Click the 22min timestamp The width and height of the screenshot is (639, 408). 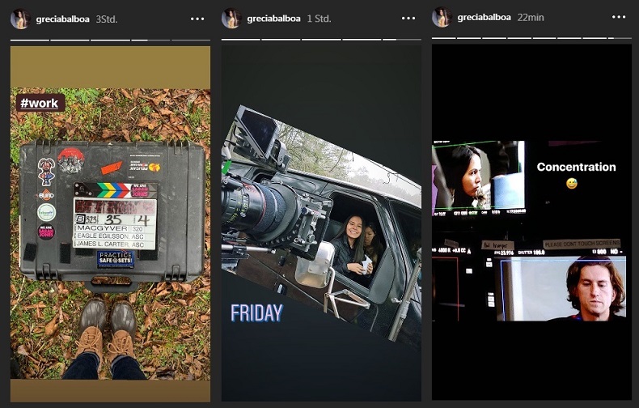coord(531,18)
